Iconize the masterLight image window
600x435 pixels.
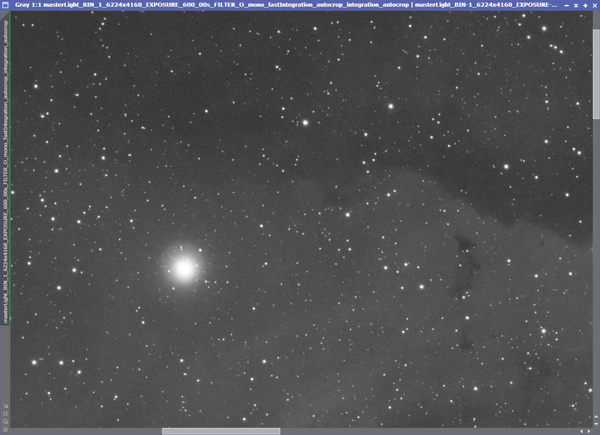coord(566,5)
